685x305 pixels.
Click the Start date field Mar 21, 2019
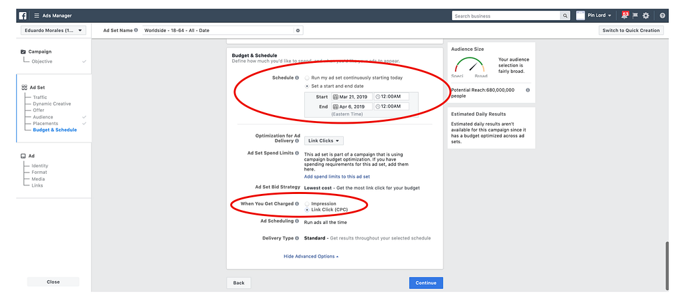352,96
